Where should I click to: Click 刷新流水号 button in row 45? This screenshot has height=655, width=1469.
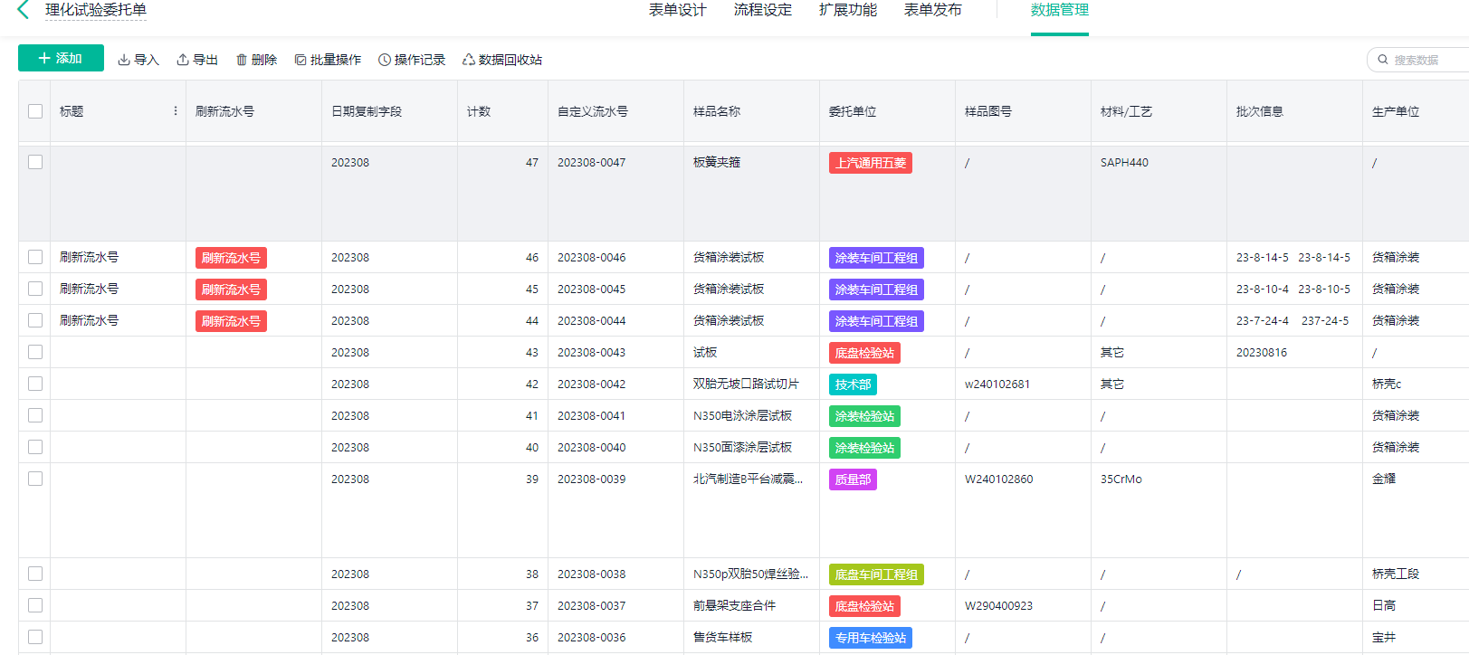point(231,290)
